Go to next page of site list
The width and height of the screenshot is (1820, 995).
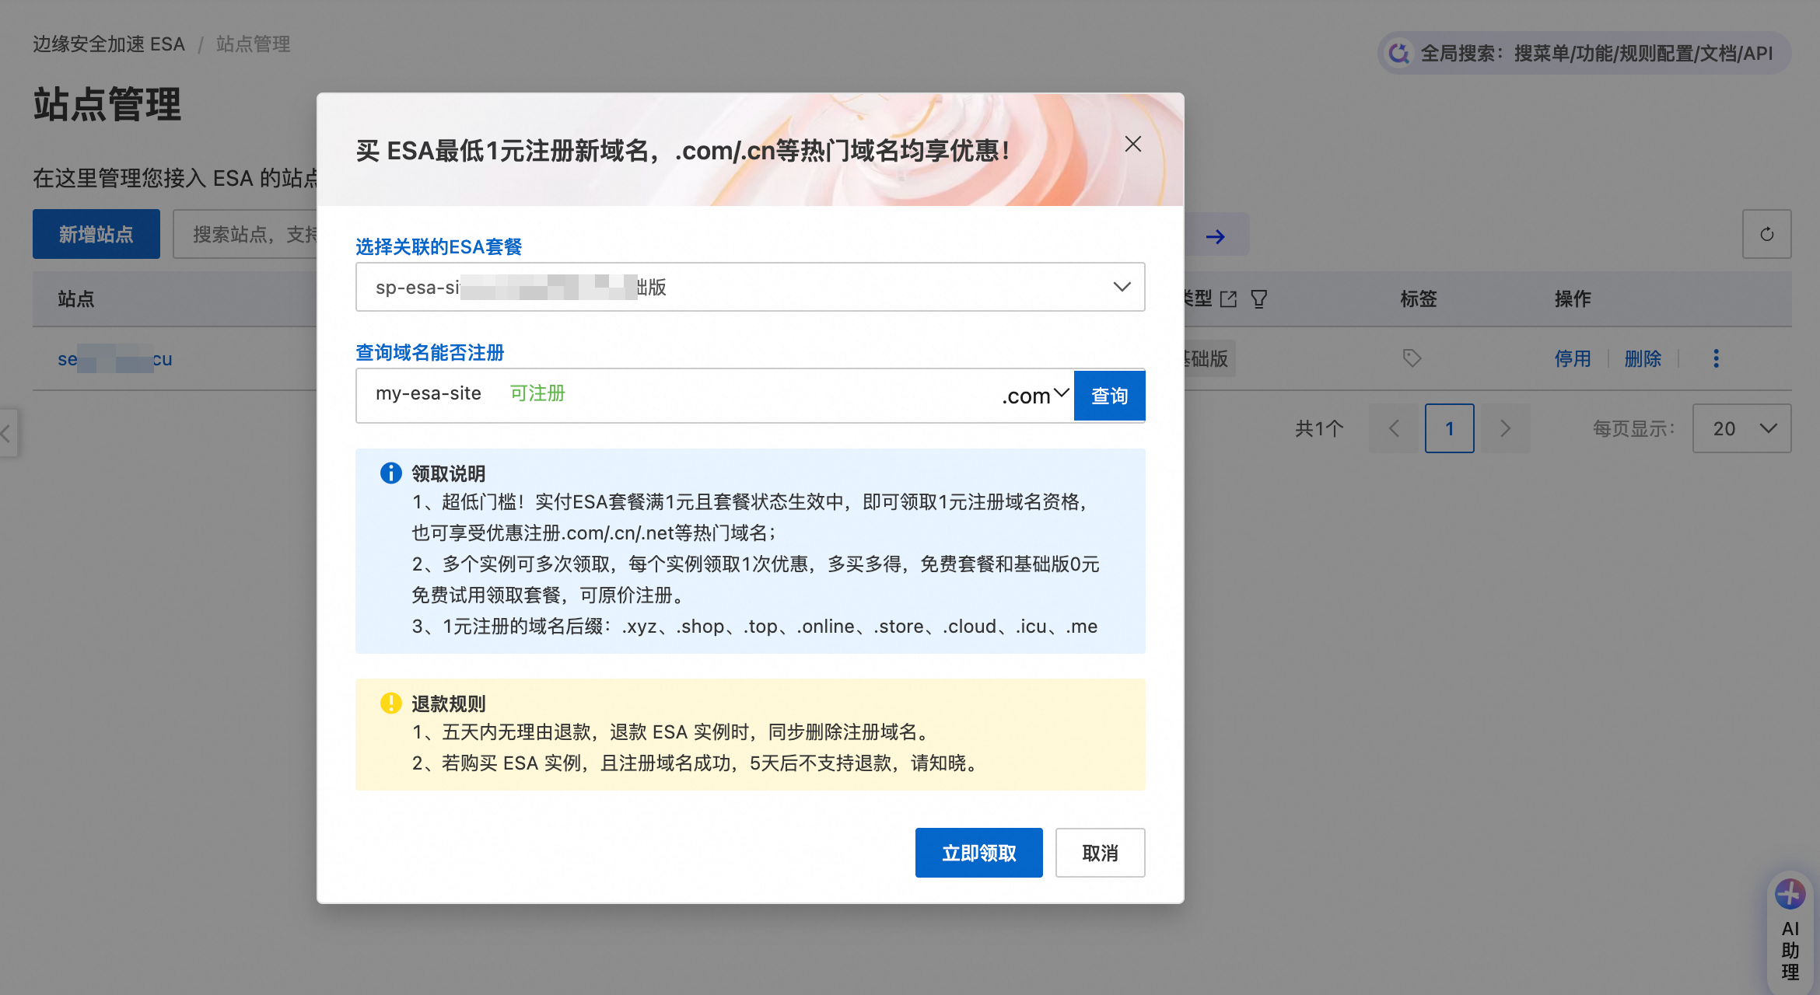[1506, 428]
